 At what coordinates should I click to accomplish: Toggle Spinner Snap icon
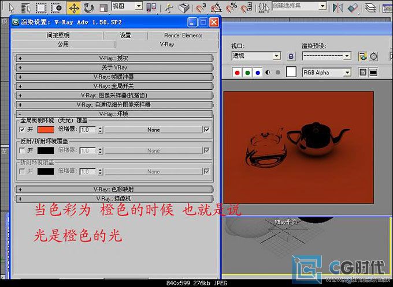246,7
